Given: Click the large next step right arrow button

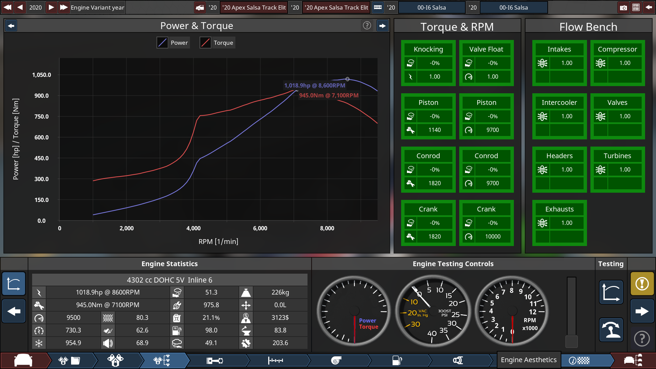Looking at the screenshot, I should coord(642,311).
